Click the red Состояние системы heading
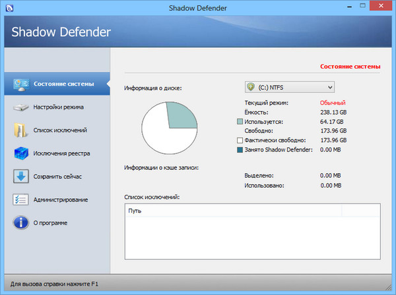This screenshot has height=295, width=396. pyautogui.click(x=350, y=67)
